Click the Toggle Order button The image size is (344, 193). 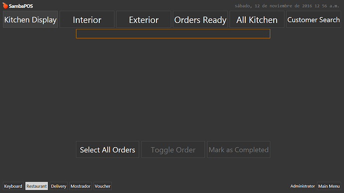173,150
